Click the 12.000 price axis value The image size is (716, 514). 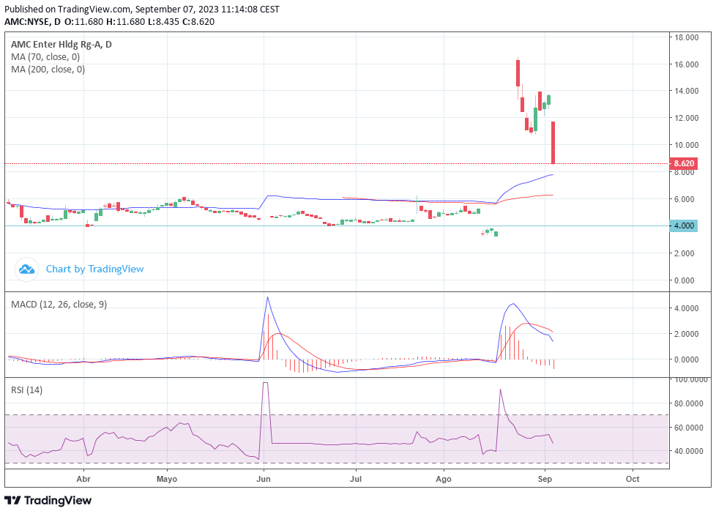tap(686, 118)
